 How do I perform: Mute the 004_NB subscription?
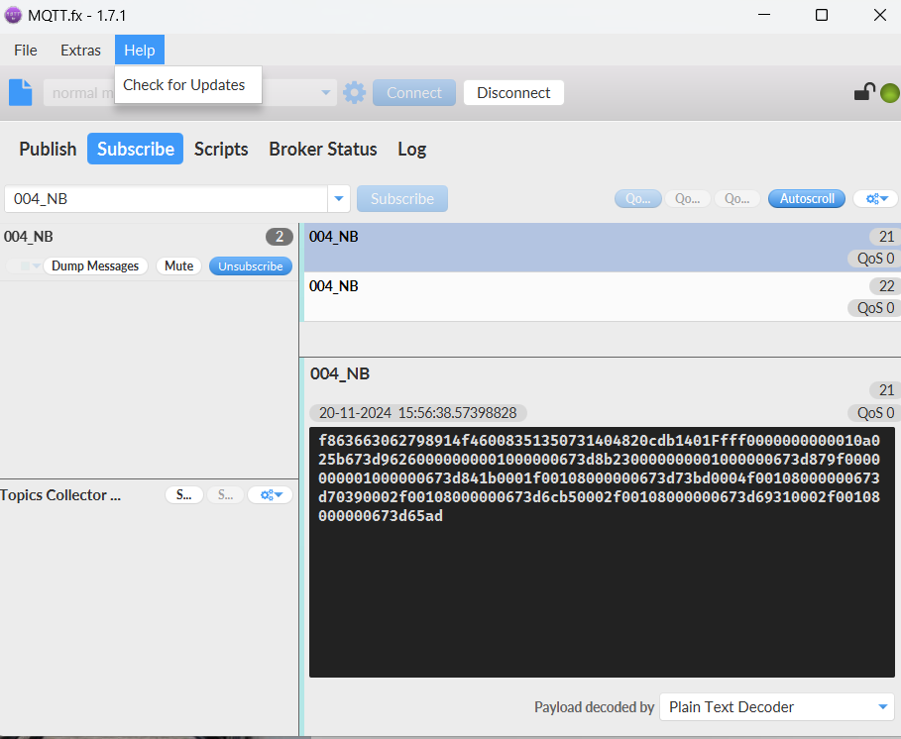(178, 265)
